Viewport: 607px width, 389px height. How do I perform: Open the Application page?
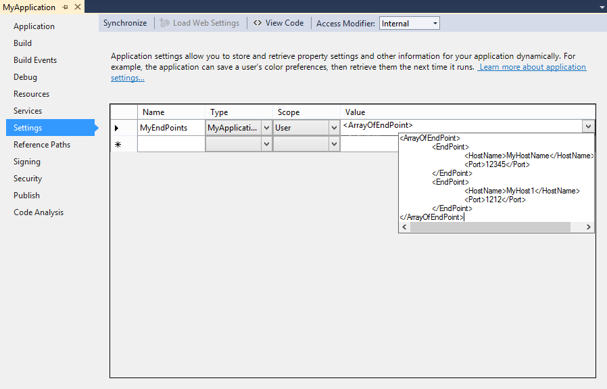point(34,26)
